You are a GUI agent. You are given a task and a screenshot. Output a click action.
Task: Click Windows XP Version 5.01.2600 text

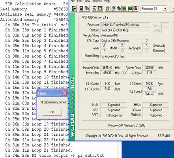[127, 125]
